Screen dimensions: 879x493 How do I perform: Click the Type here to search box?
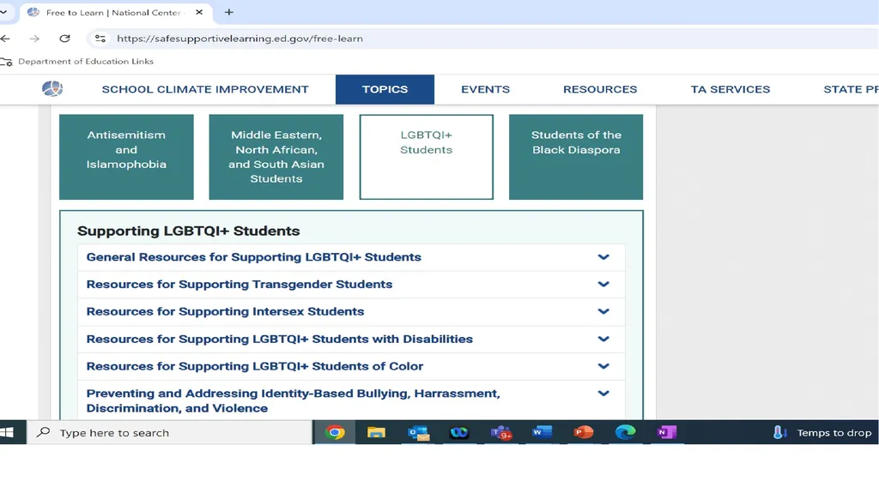(170, 432)
